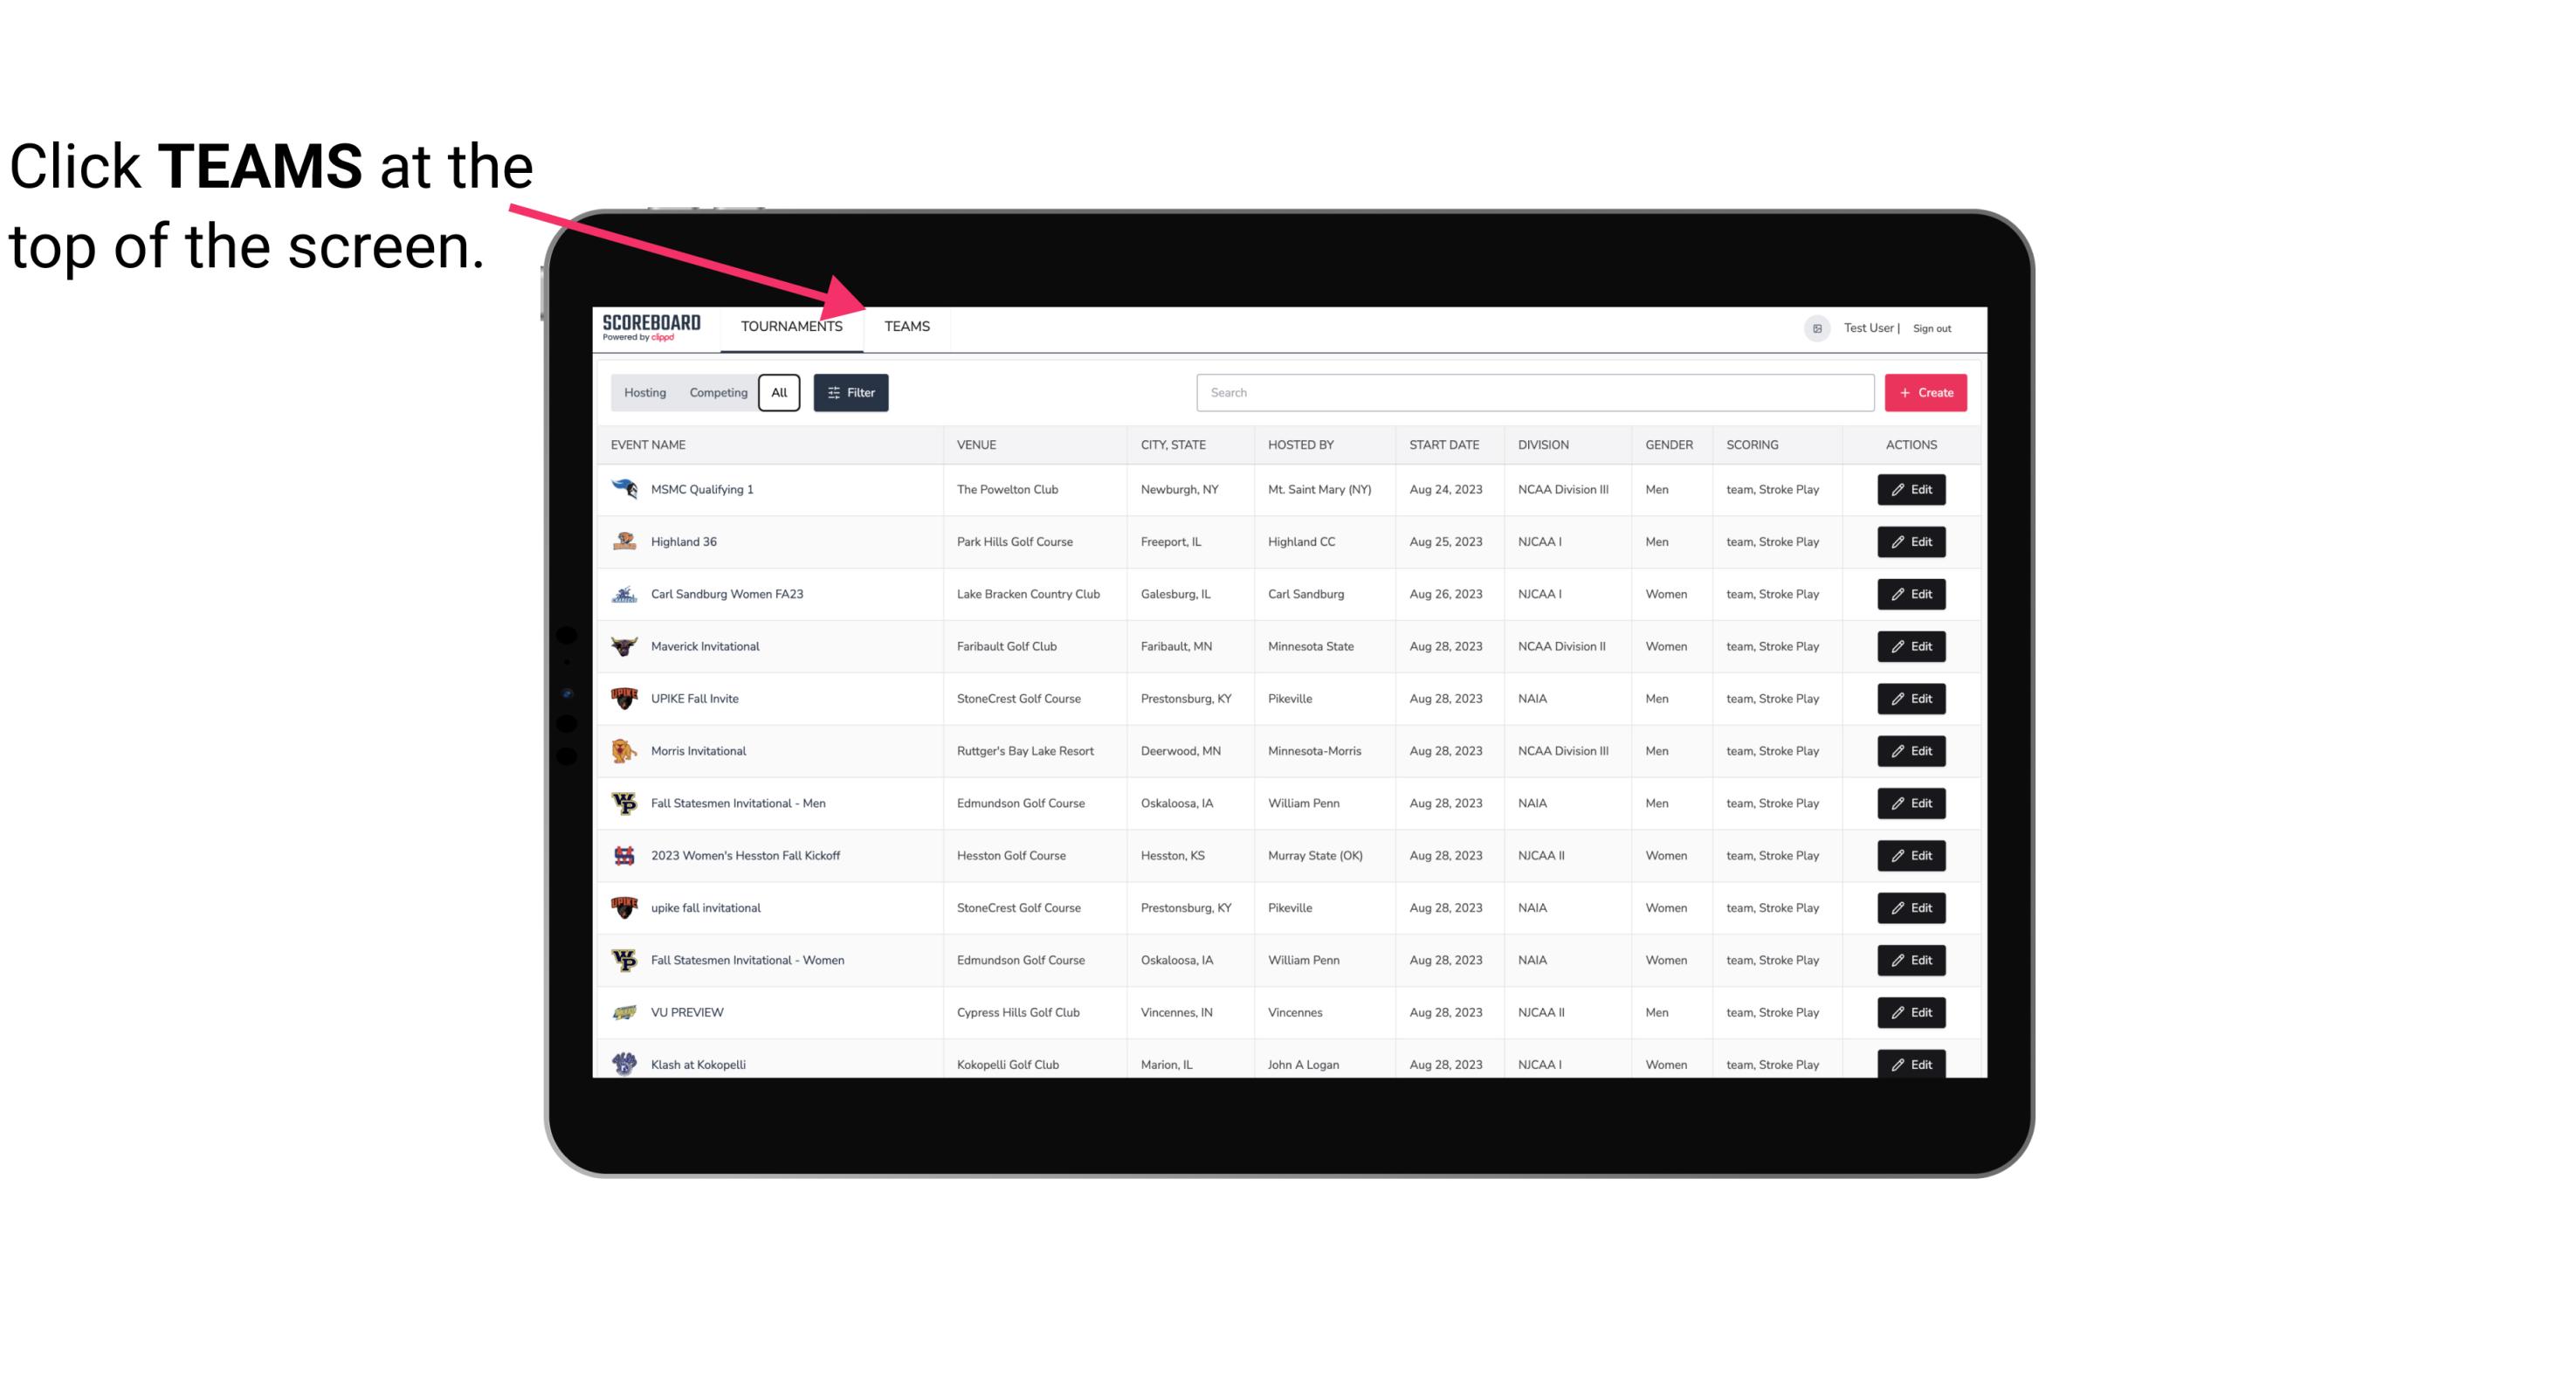Click the TEAMS navigation tab
2576x1386 pixels.
(x=906, y=328)
